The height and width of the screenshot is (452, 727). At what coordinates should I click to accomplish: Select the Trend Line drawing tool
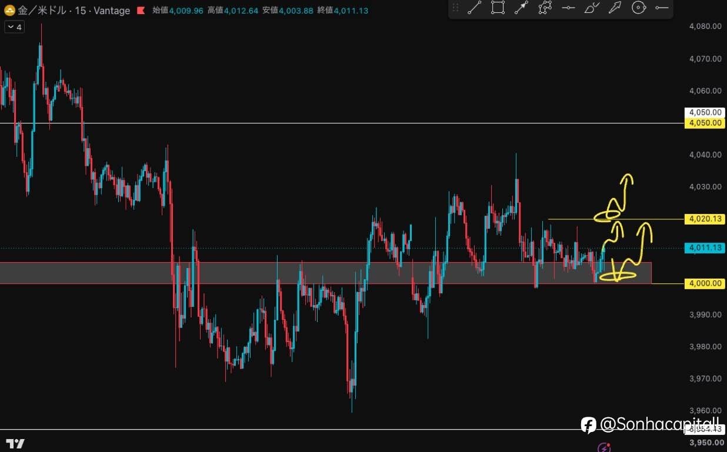point(474,8)
